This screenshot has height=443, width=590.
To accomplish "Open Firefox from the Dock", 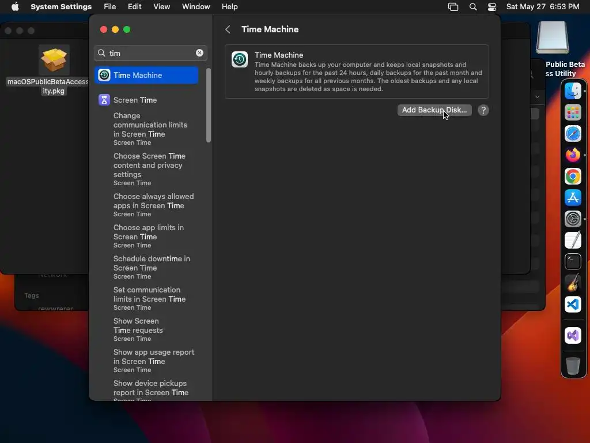I will pos(573,155).
